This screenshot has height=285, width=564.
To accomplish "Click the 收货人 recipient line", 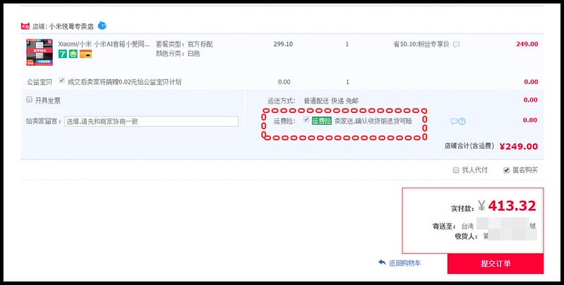I will coord(496,236).
